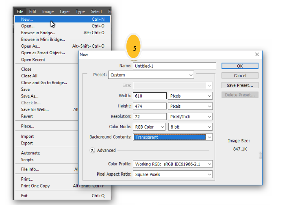Open the Preset dropdown
The height and width of the screenshot is (205, 302).
tap(151, 75)
